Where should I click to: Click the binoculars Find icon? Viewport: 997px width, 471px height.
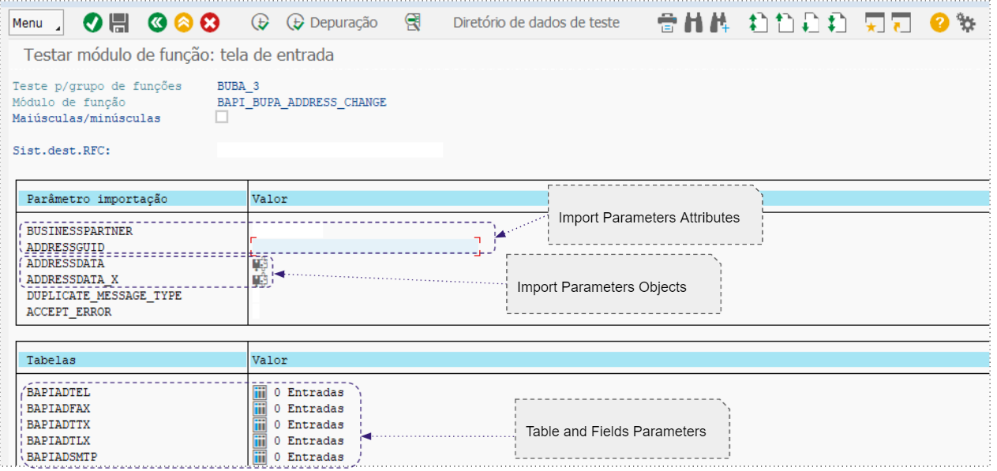(x=693, y=23)
